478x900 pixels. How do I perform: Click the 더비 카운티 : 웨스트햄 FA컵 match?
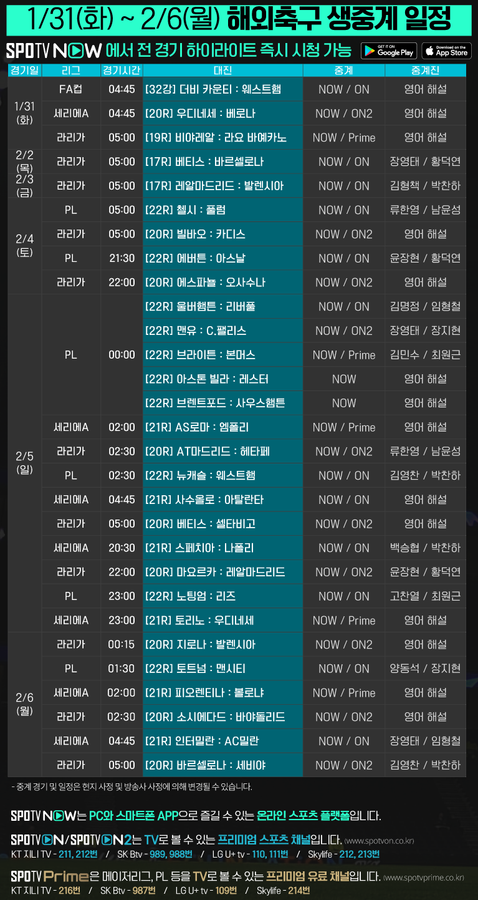pos(222,89)
